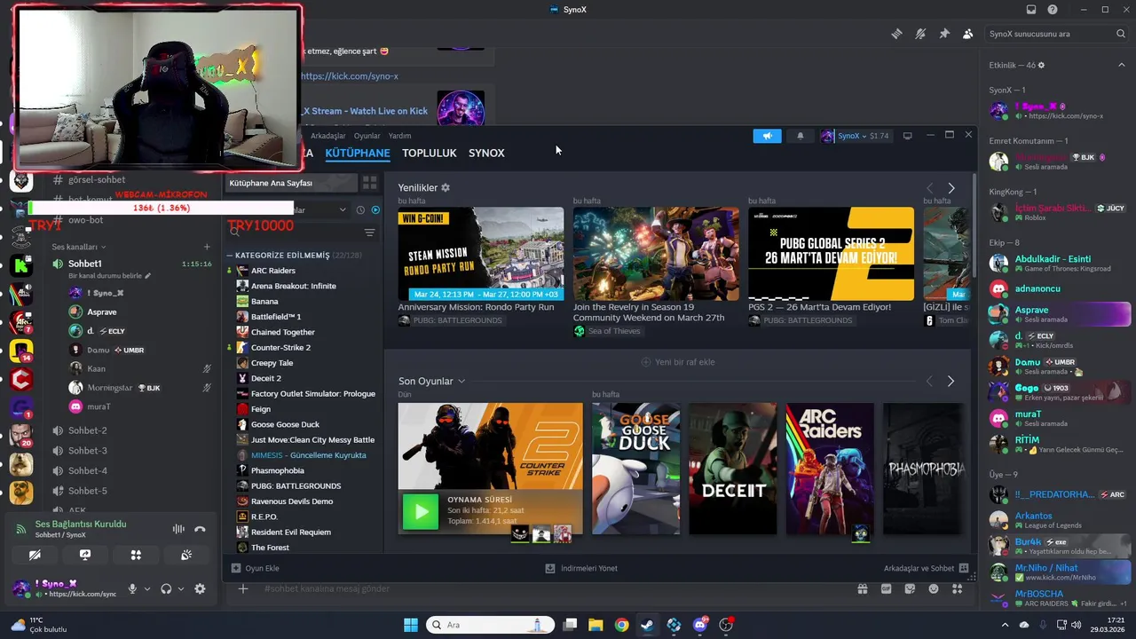The height and width of the screenshot is (639, 1136).
Task: Create voice channel with plus icon
Action: pos(207,247)
